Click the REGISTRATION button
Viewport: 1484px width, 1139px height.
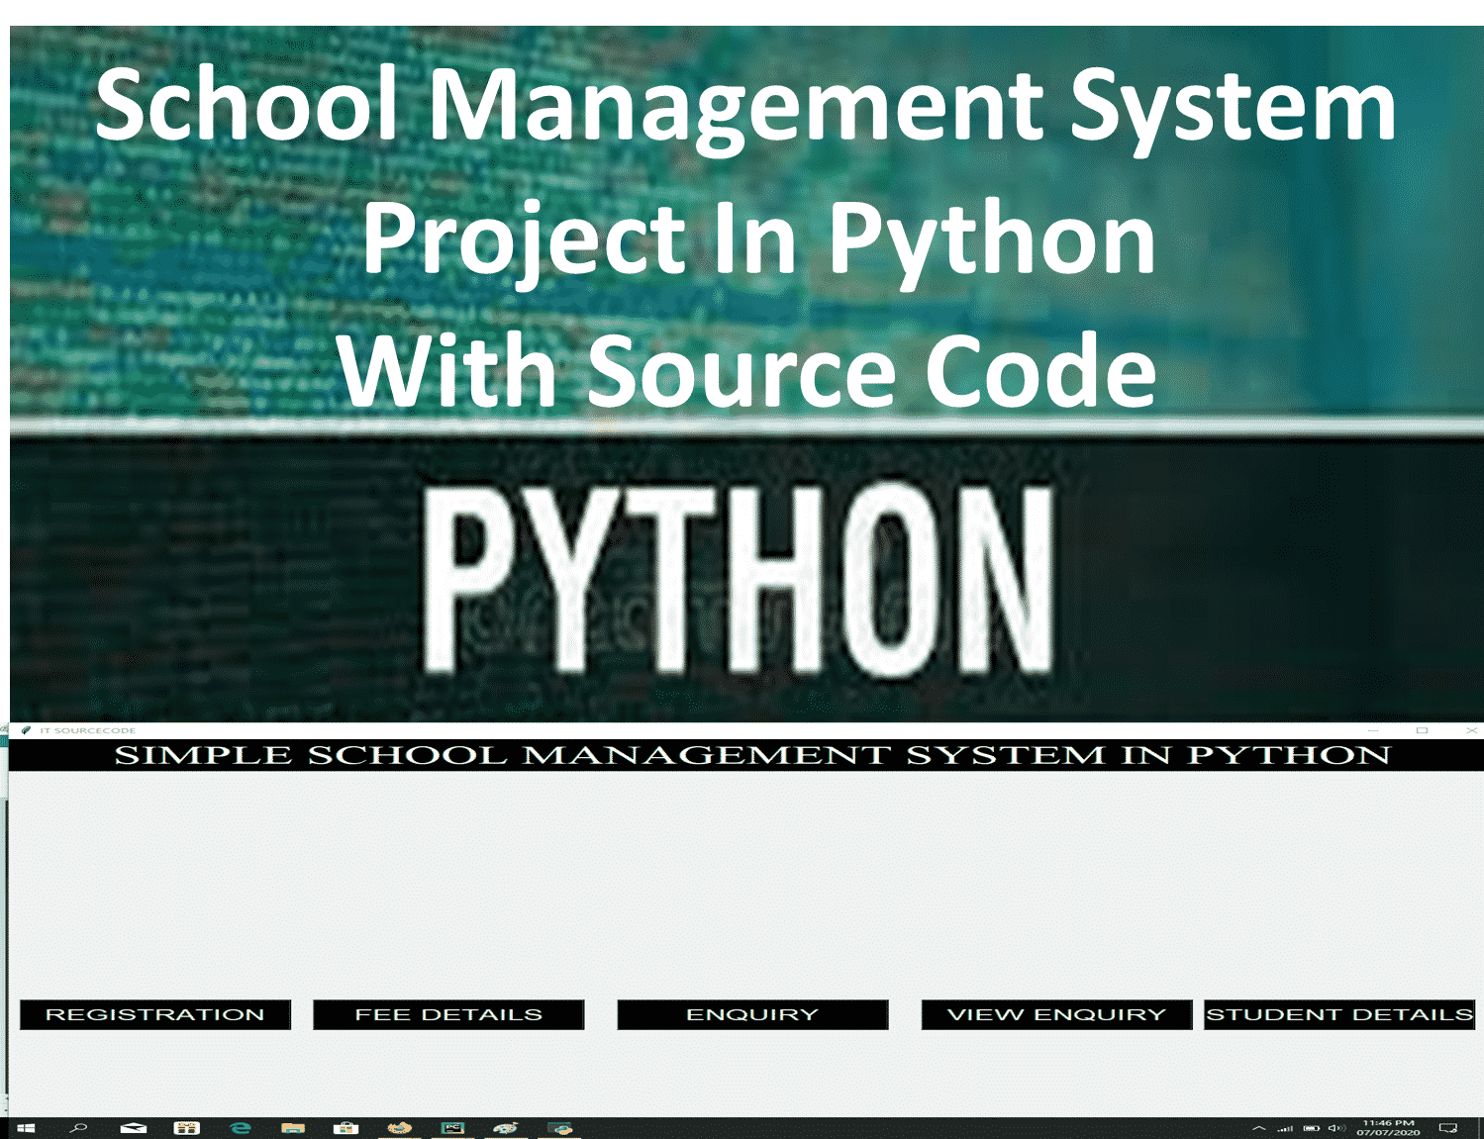(x=155, y=1013)
